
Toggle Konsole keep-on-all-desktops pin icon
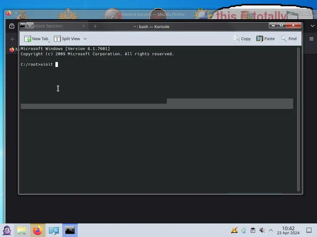coord(30,25)
